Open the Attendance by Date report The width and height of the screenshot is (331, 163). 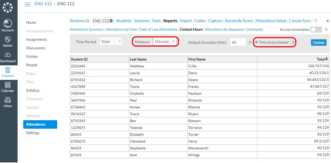122,29
